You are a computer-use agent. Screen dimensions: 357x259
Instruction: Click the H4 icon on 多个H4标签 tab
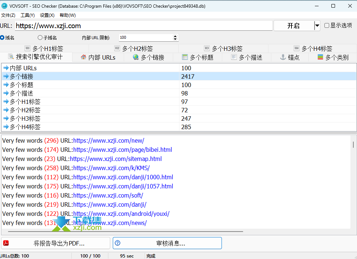(297, 48)
